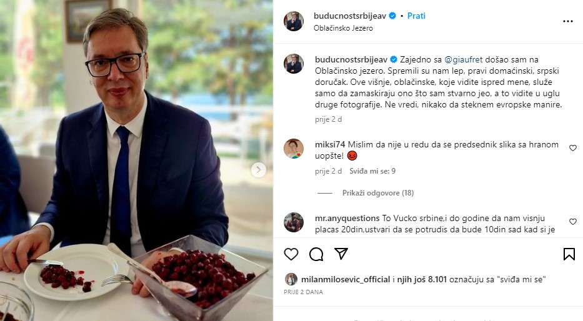Like the post with the heart icon
The width and height of the screenshot is (583, 321).
click(291, 254)
